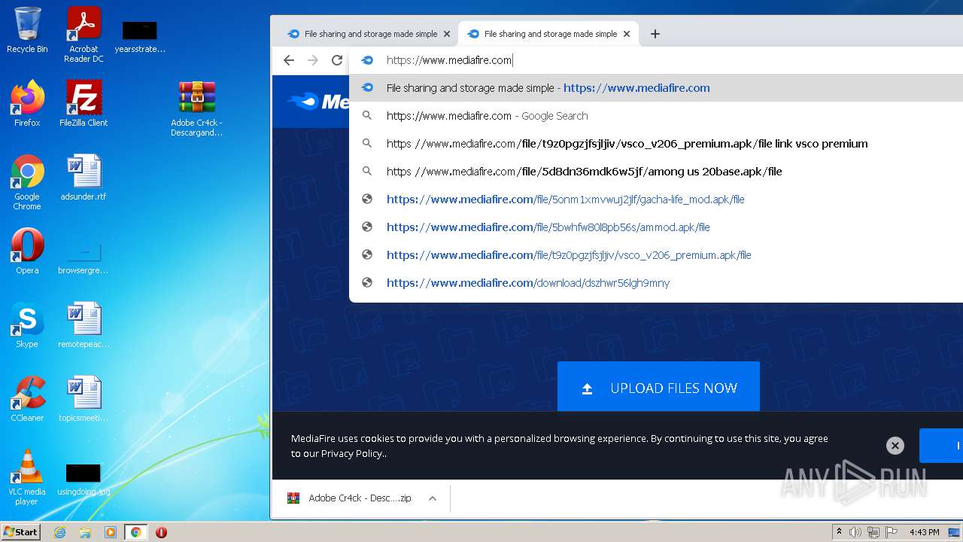Reload the current page
The image size is (963, 542).
[x=337, y=60]
